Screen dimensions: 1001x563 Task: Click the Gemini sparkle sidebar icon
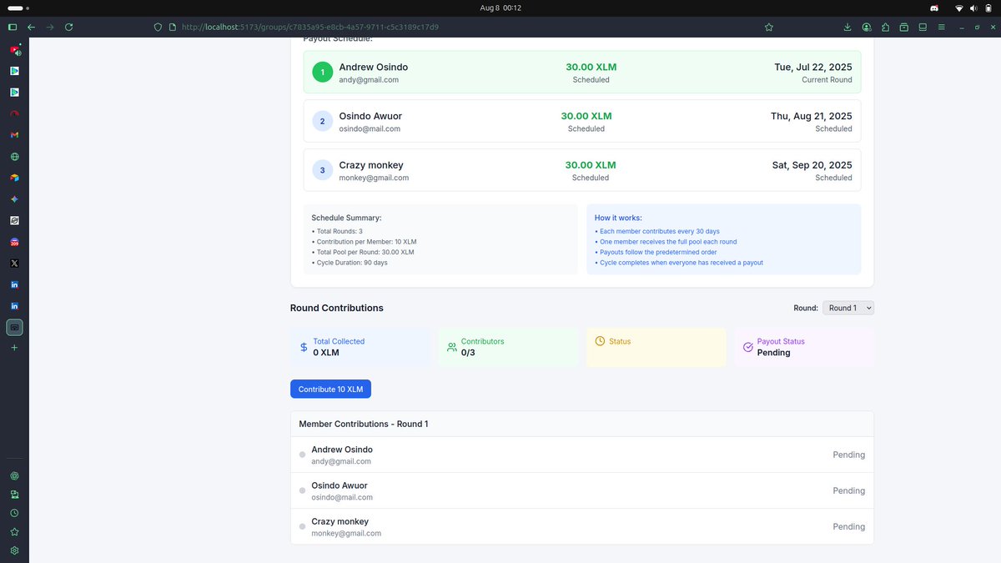pyautogui.click(x=13, y=199)
